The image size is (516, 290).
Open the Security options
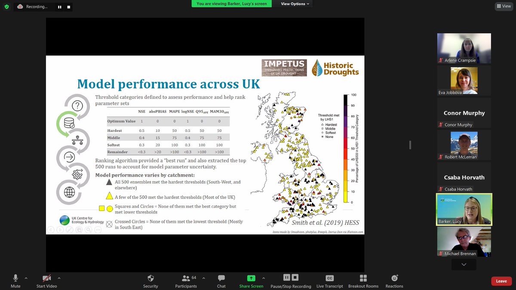pyautogui.click(x=150, y=281)
